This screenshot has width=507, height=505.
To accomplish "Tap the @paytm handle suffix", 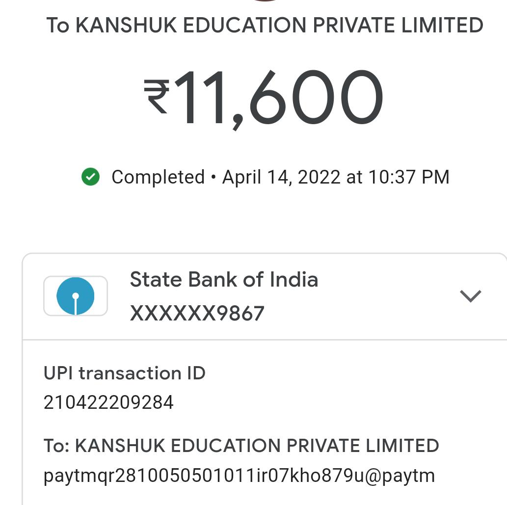I will (404, 476).
